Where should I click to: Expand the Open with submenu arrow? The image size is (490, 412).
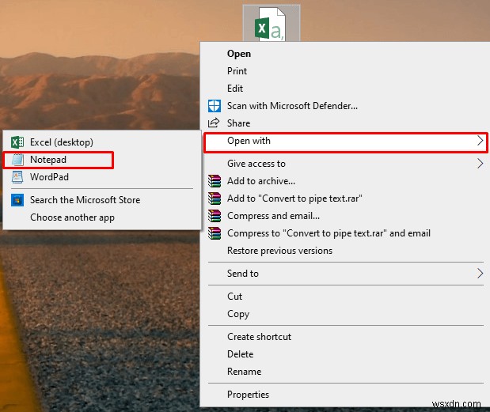point(481,141)
